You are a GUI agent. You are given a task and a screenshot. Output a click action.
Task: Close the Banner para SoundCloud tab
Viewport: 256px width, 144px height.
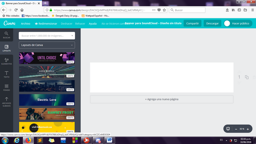tap(39, 3)
